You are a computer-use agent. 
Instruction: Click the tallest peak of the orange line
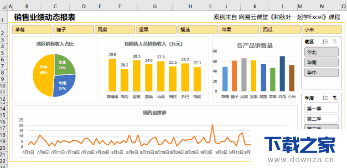(212, 125)
